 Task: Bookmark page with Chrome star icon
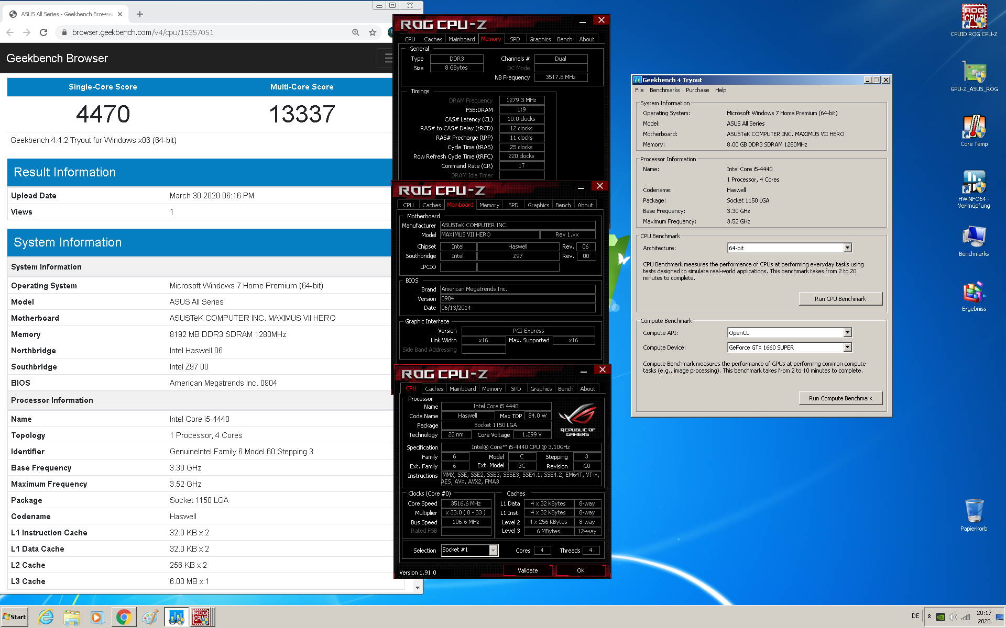tap(373, 32)
